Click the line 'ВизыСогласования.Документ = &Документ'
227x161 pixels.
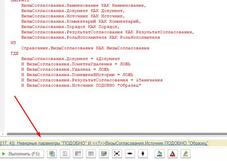point(71,59)
